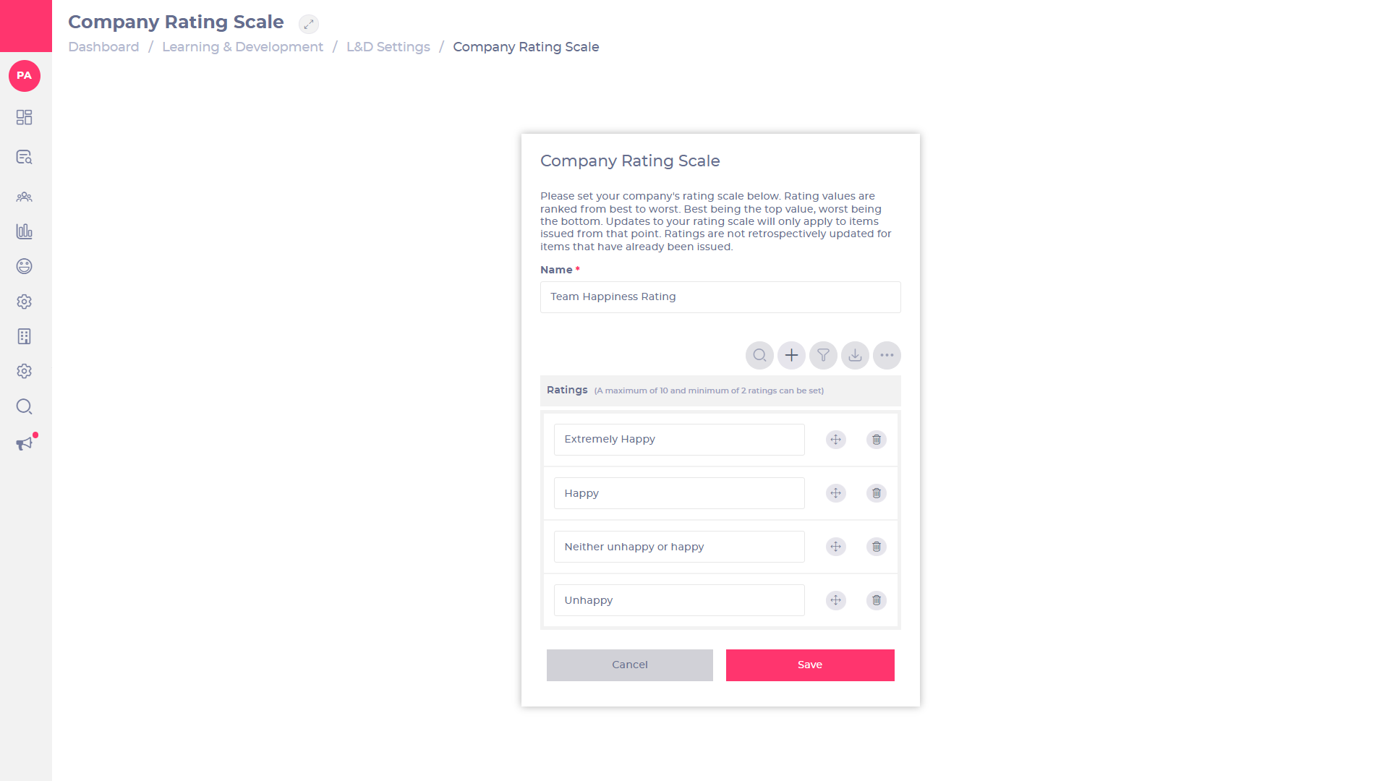Screen dimensions: 1385x781
Task: Cancel the rating scale changes
Action: click(x=630, y=665)
